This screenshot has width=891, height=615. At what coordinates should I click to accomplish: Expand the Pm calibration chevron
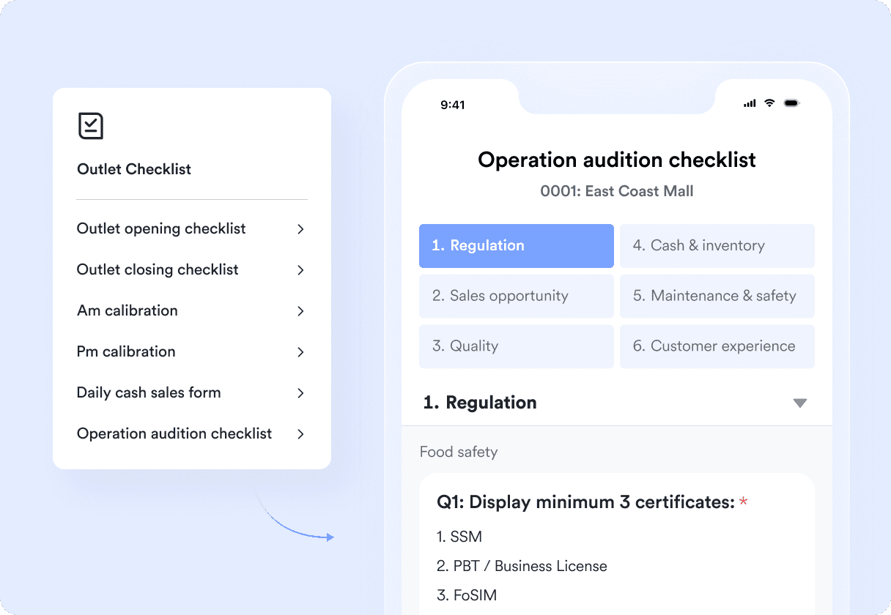click(300, 351)
